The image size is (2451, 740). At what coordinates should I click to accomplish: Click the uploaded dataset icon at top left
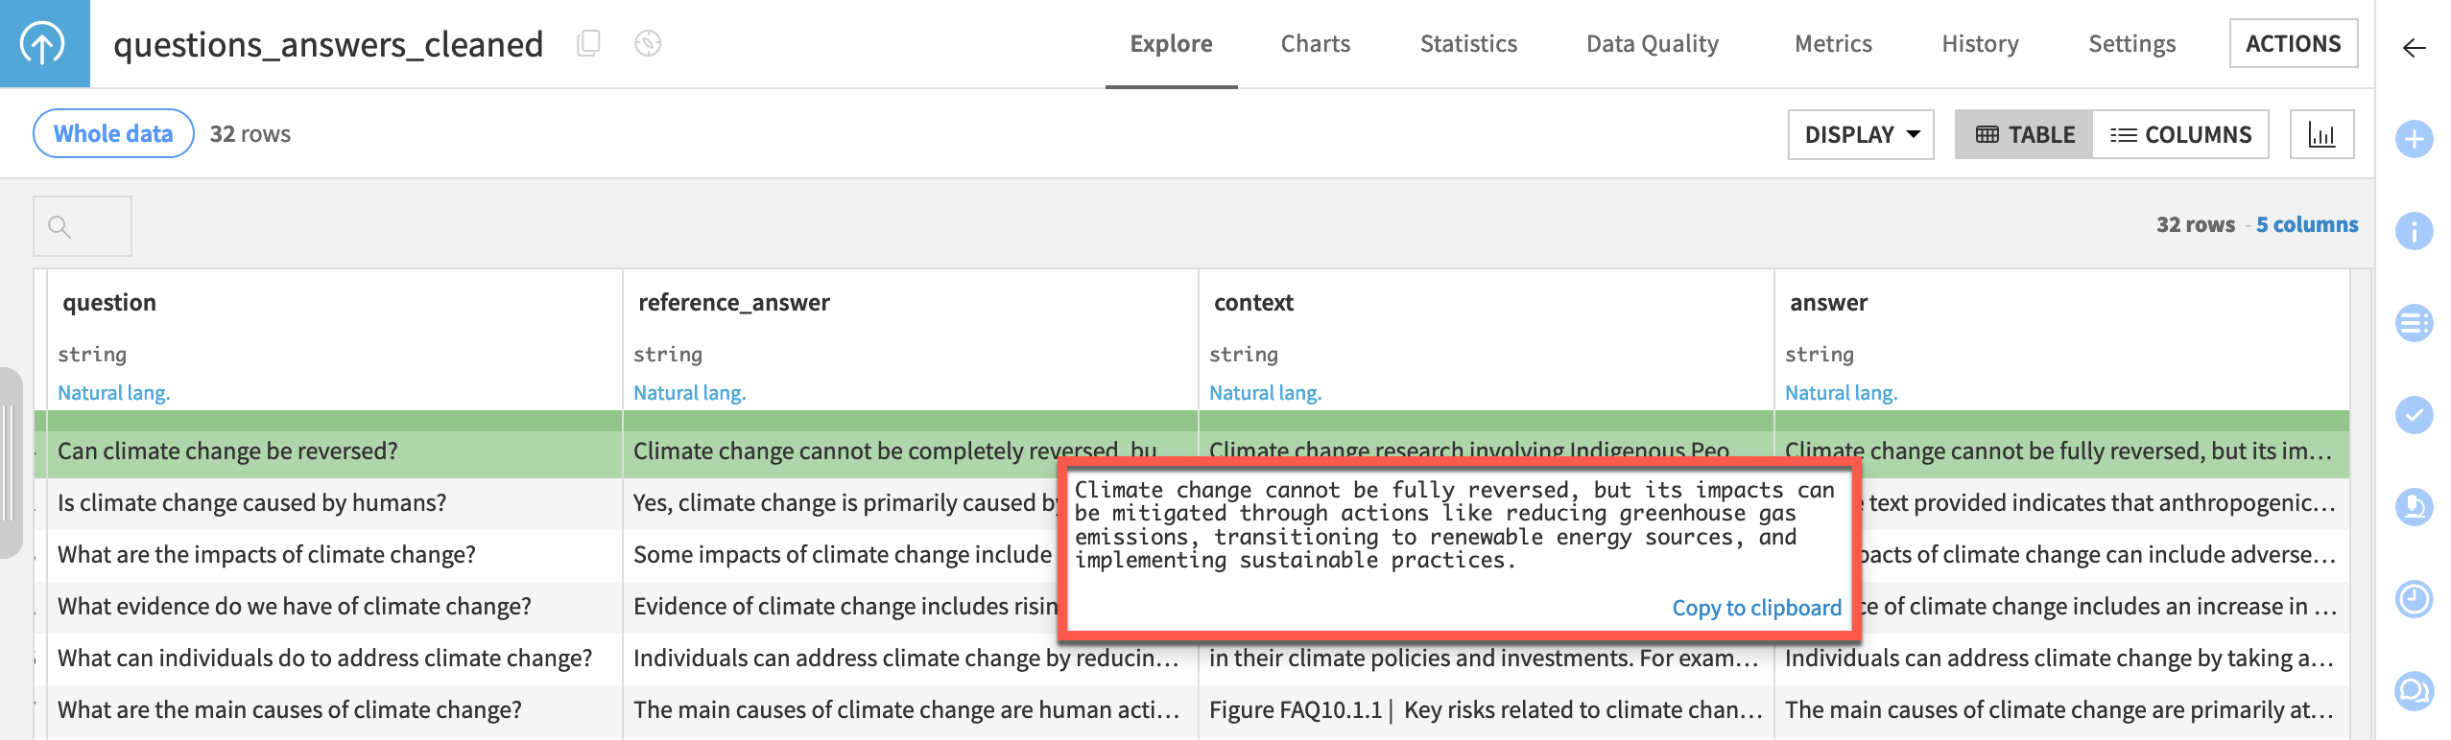(44, 43)
